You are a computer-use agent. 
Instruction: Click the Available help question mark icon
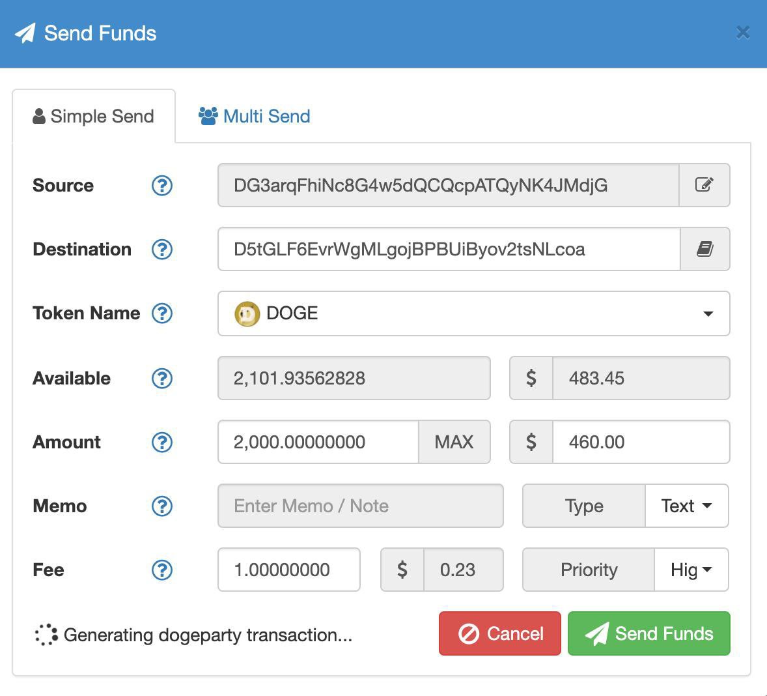pyautogui.click(x=162, y=379)
